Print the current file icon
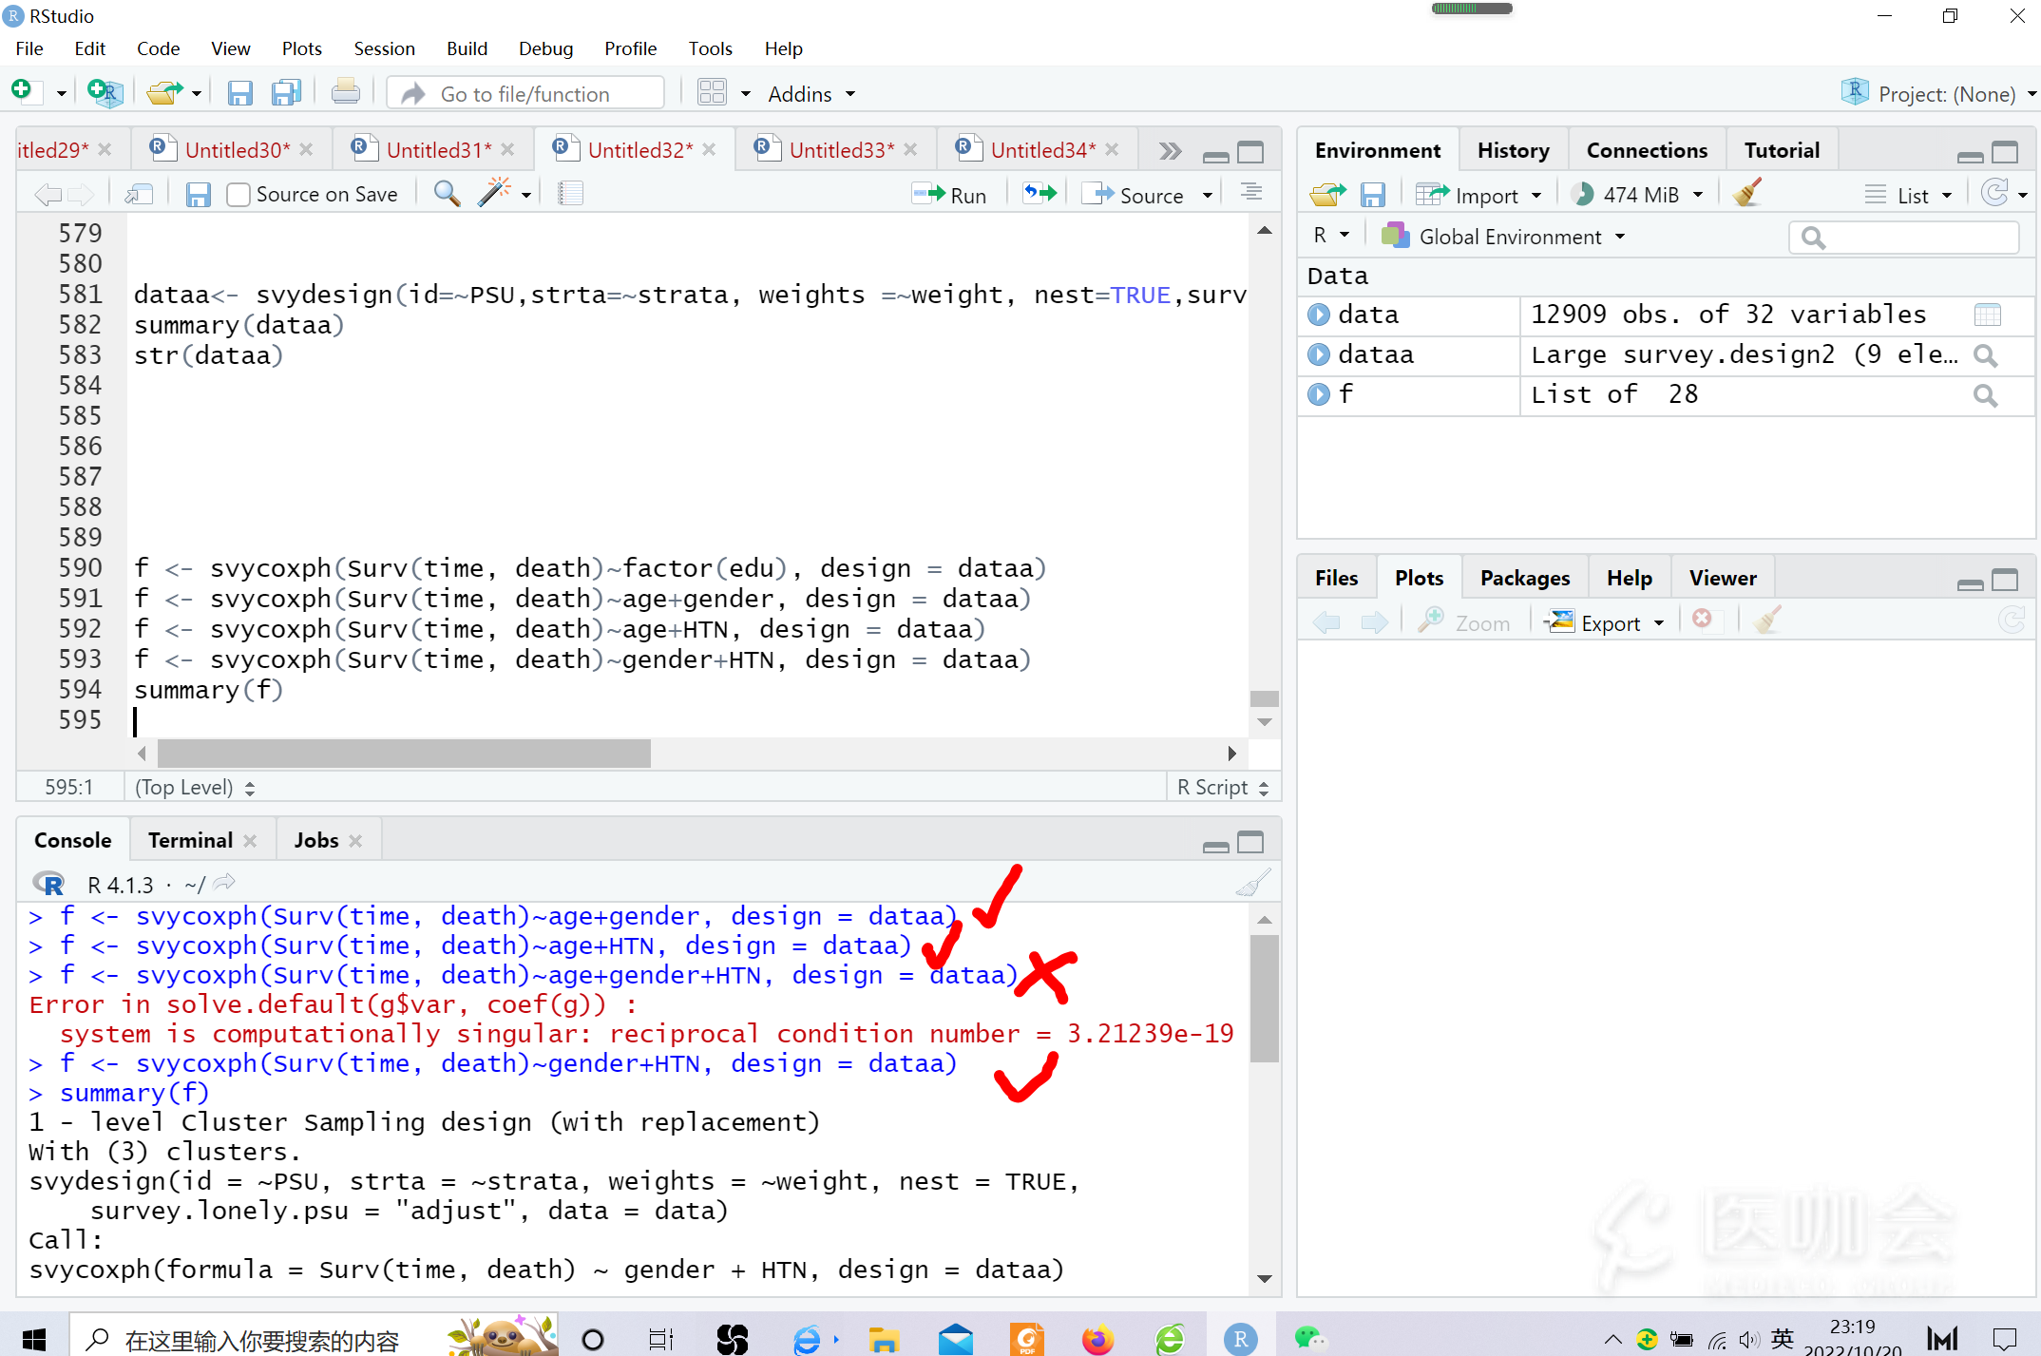Screen dimensions: 2041x1356 pyautogui.click(x=346, y=92)
